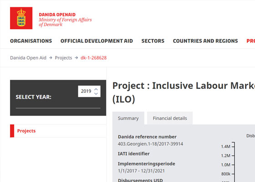Click the project title heading
Viewport: 255px width, 182px height.
(184, 92)
